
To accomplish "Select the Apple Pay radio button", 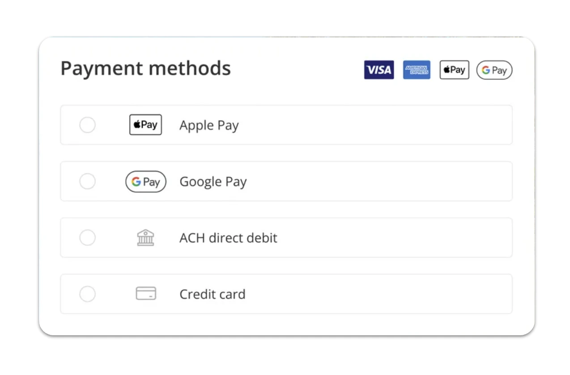I will click(x=87, y=125).
